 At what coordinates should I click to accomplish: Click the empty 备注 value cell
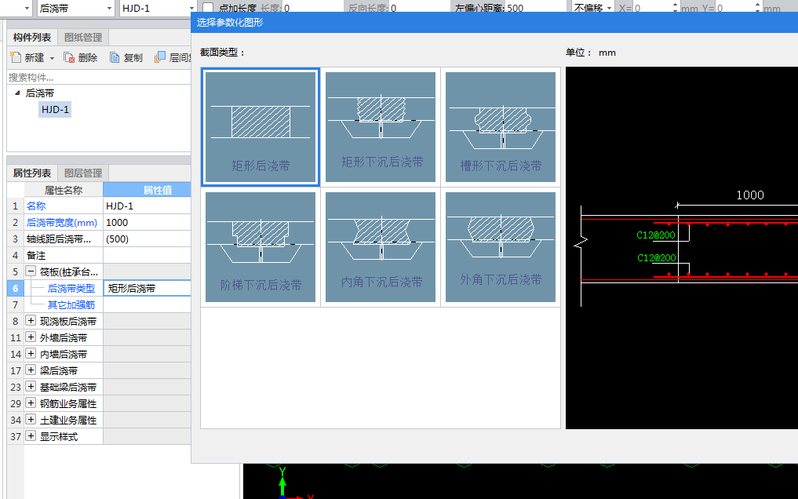147,255
